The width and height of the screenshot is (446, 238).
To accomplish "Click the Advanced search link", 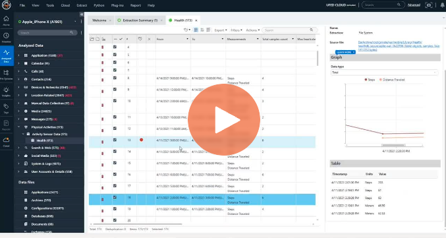I will 414,5.
